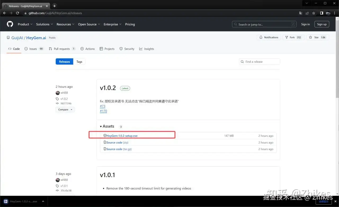The height and width of the screenshot is (207, 339).
Task: Click the v1.0.1 tag in the sidebar
Action: point(64,186)
